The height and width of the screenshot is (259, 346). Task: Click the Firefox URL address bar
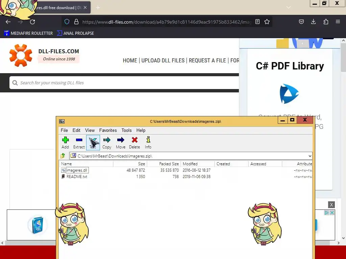(x=167, y=22)
